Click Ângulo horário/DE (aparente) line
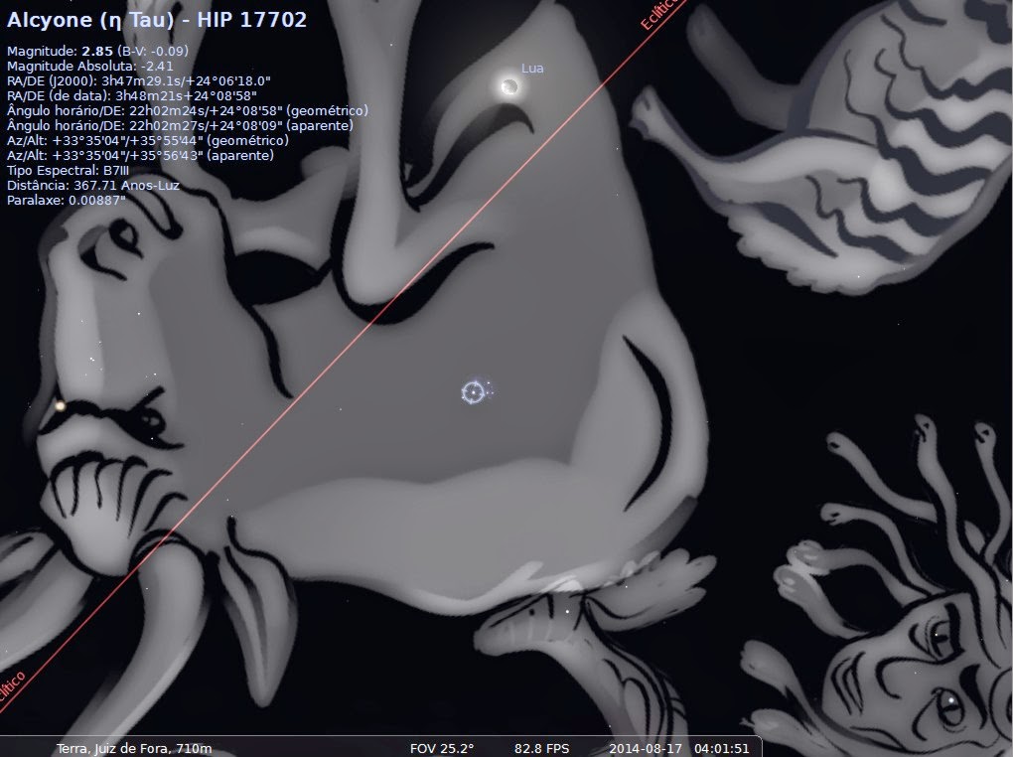Image resolution: width=1013 pixels, height=757 pixels. [180, 125]
